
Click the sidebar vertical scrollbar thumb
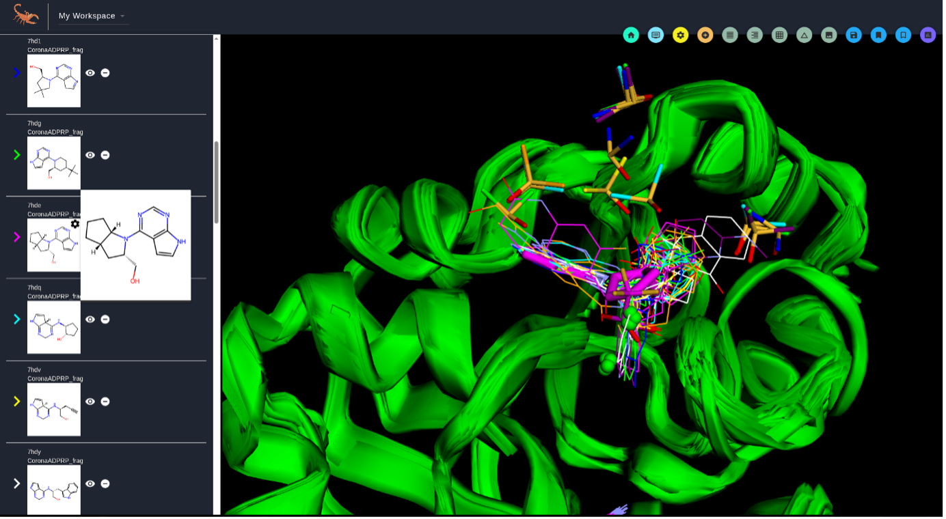pos(217,182)
